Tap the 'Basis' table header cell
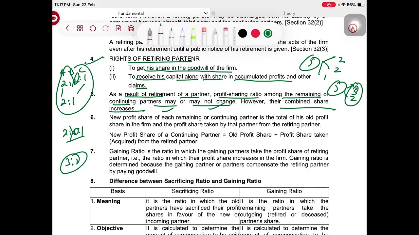Viewport: 419px width, 235px height. coord(118,191)
